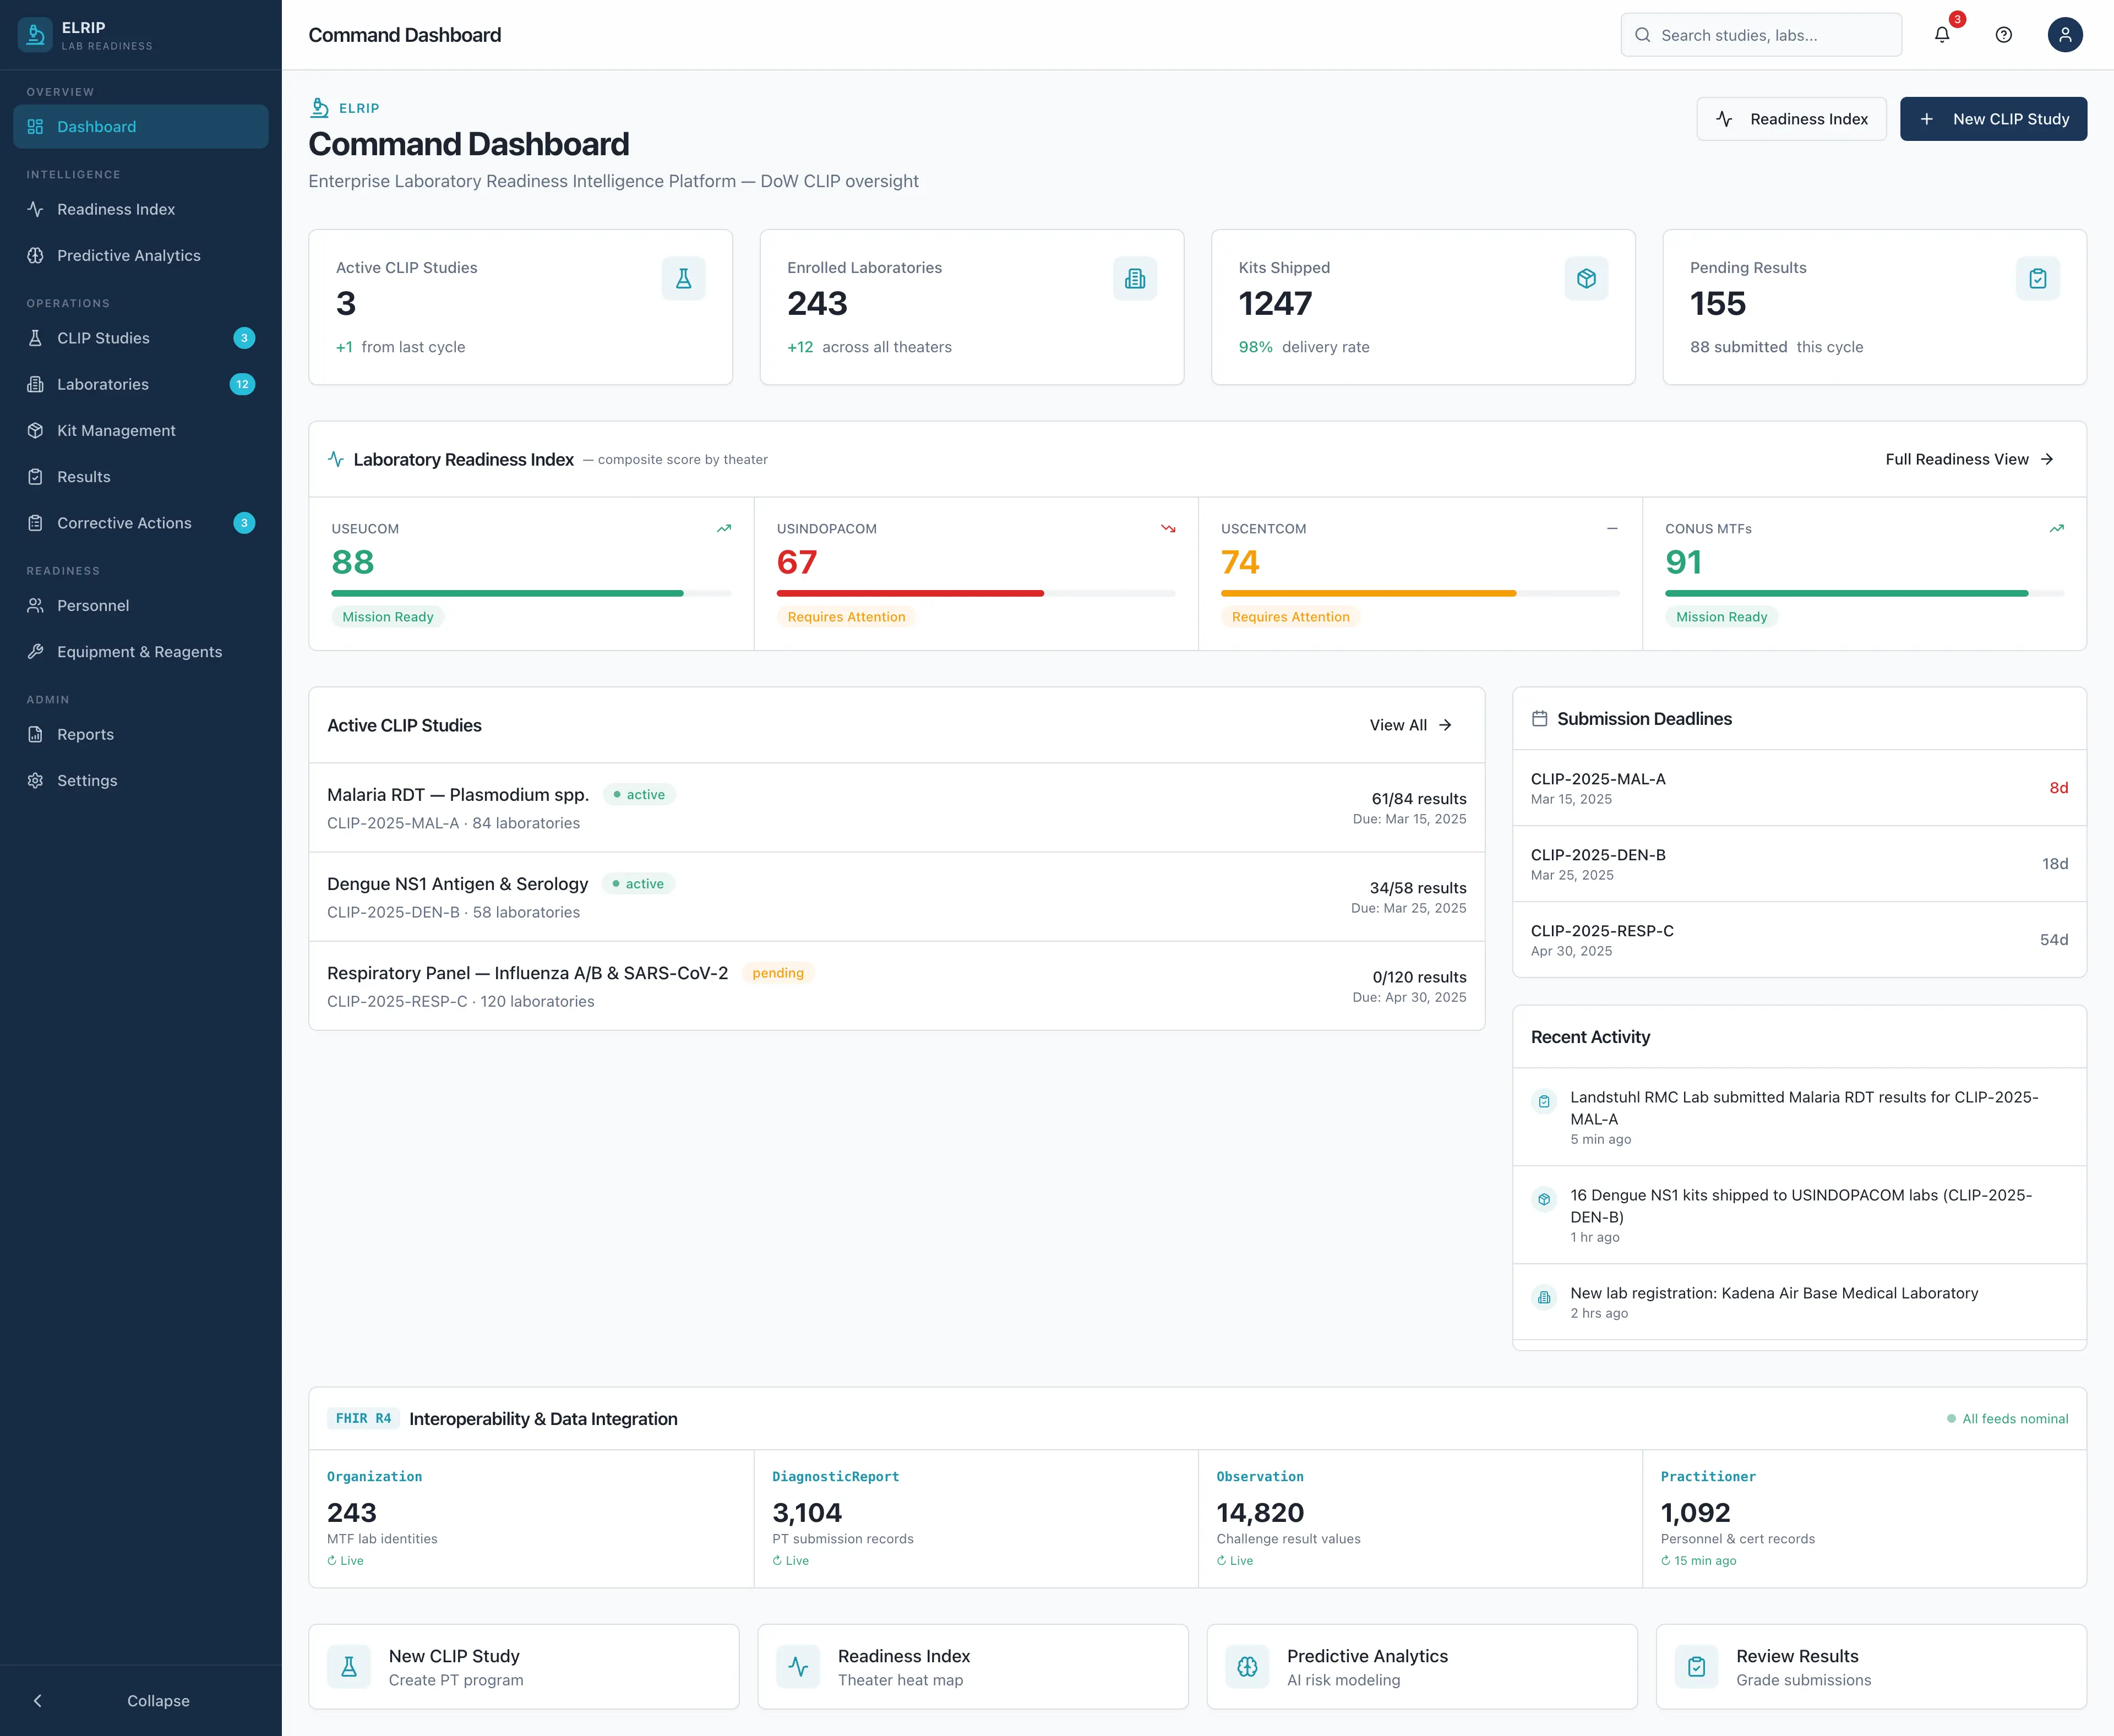Screen dimensions: 2114x1736
Task: Click the Pending Results clipboard icon
Action: [2037, 278]
